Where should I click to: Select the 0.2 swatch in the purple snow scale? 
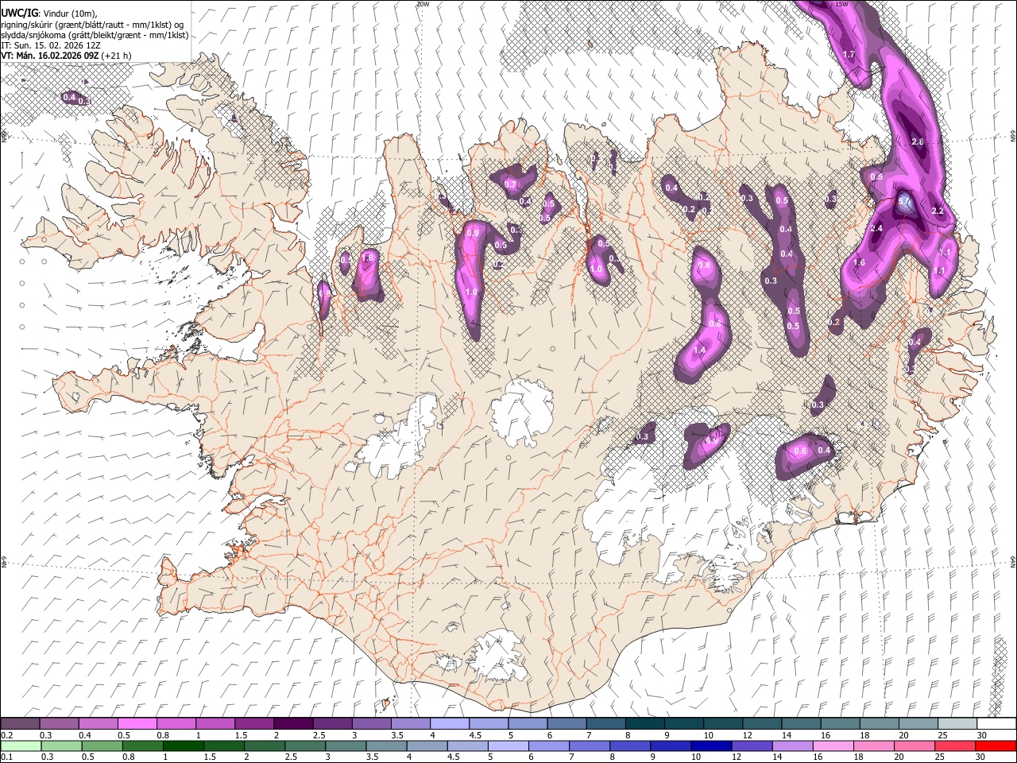(x=21, y=724)
